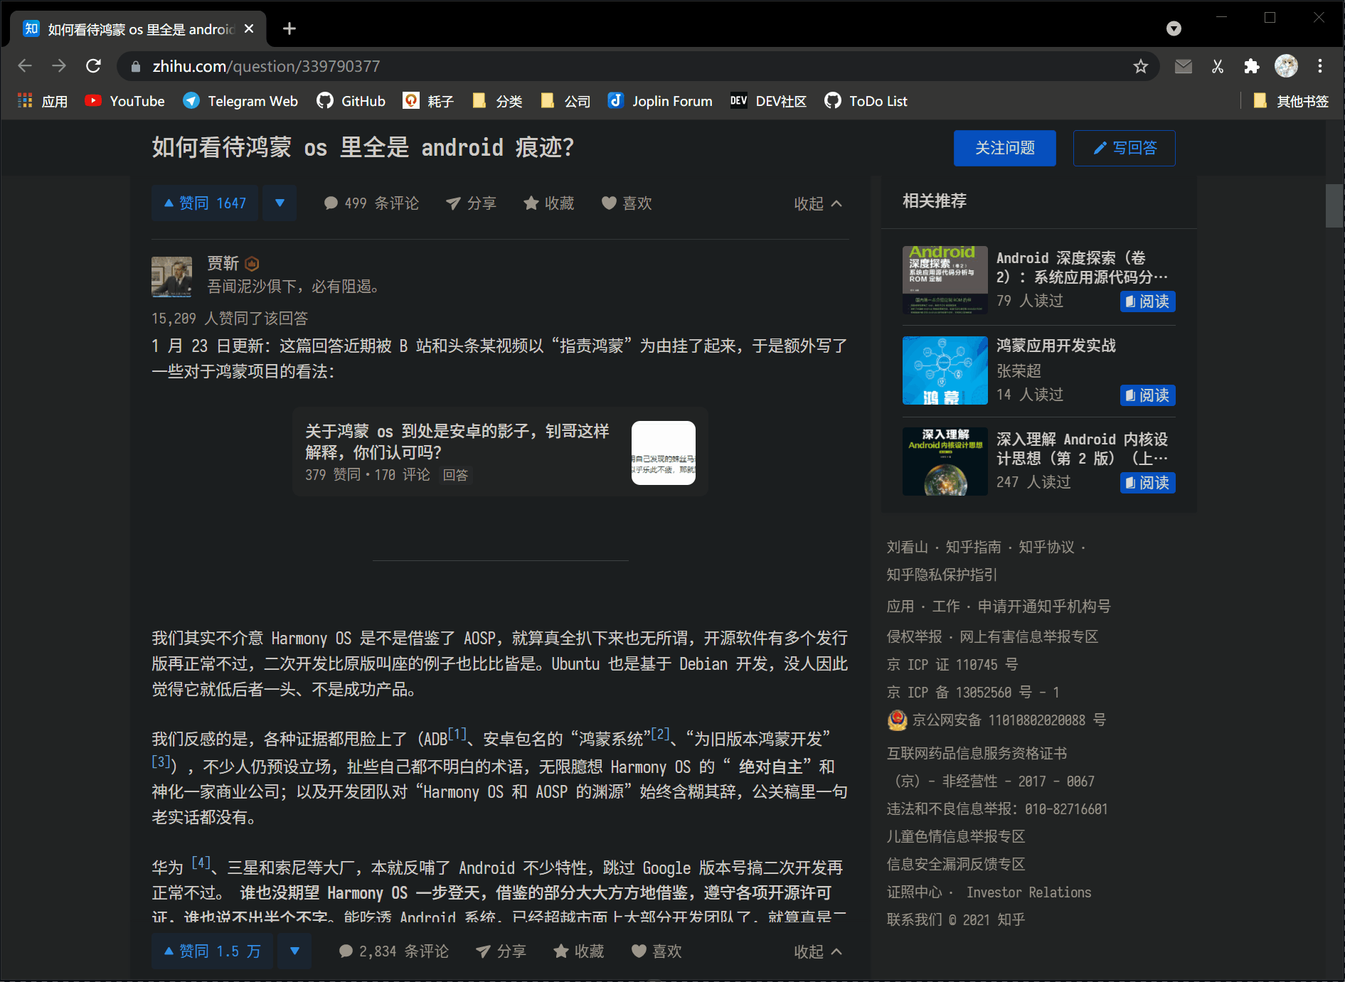Open a new browser tab
Screen dimensions: 1345x982
tap(289, 28)
